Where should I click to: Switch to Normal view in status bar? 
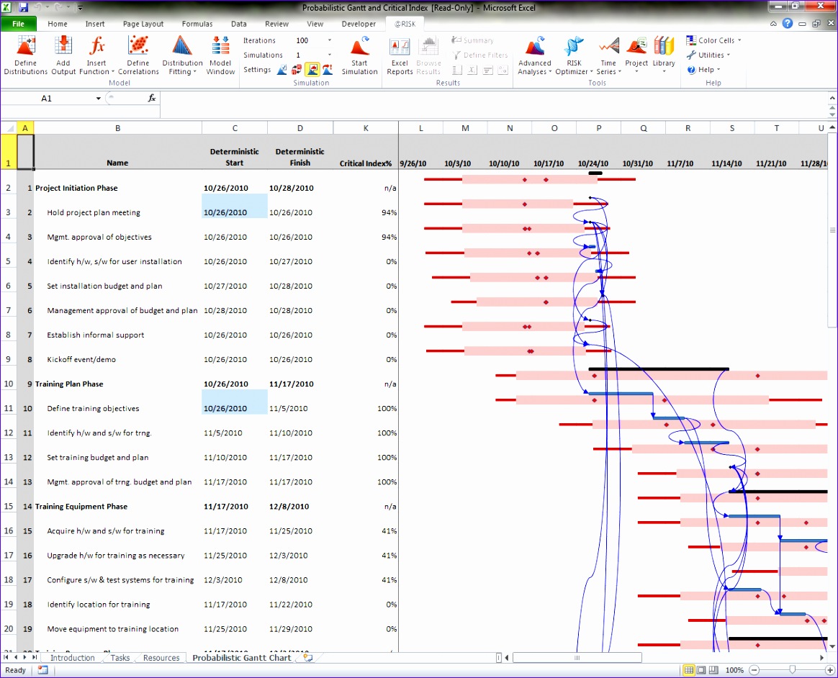[x=689, y=670]
